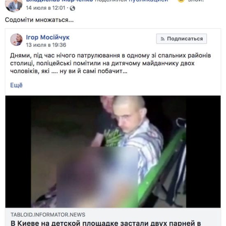Open the sharer's profile avatar at the top
226x226 pixels.
(x=14, y=5)
